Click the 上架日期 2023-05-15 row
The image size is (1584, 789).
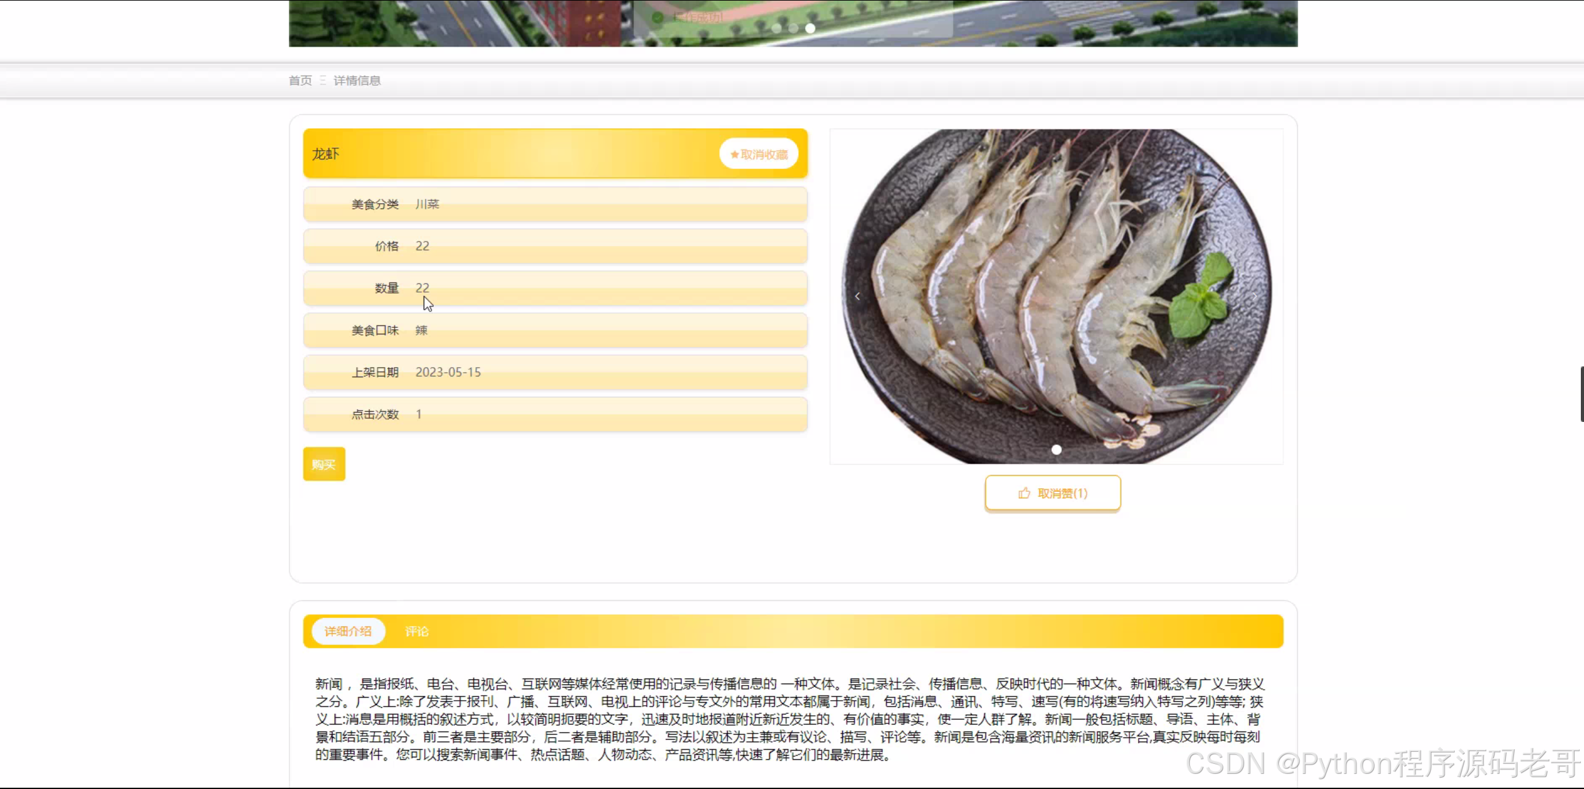[x=555, y=372]
